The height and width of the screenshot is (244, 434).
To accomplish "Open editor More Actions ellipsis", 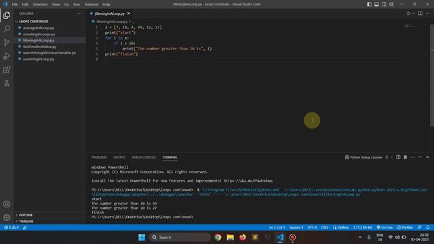I will (428, 14).
